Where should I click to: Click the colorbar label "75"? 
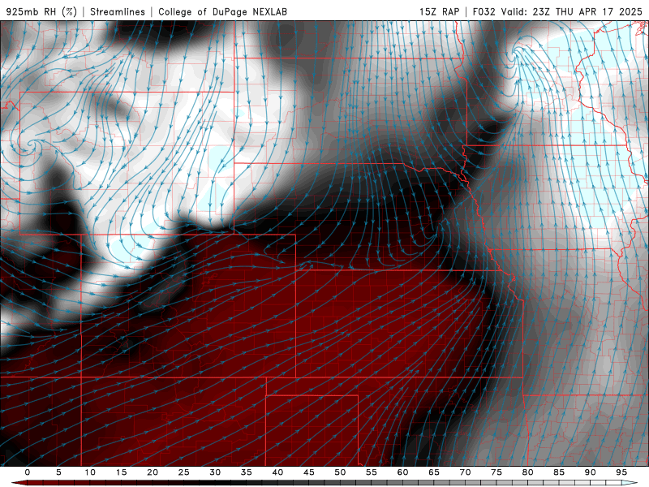[496, 472]
